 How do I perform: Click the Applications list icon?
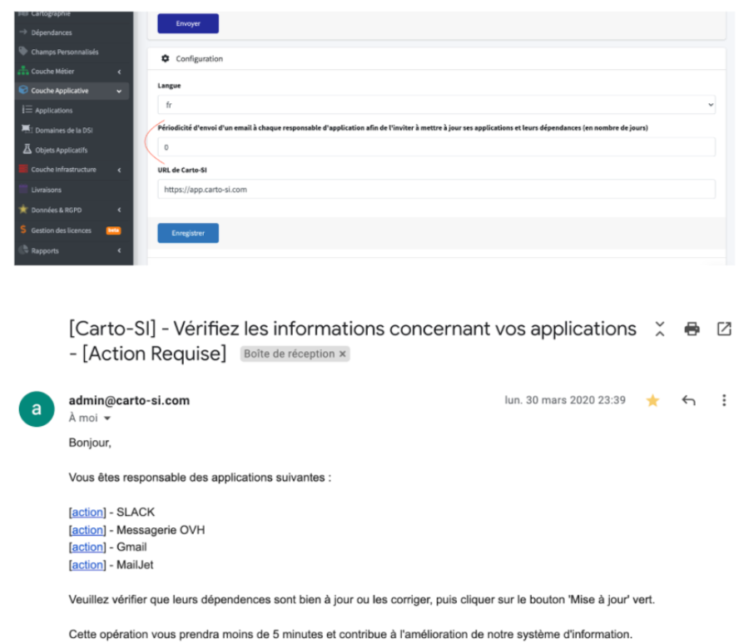27,109
